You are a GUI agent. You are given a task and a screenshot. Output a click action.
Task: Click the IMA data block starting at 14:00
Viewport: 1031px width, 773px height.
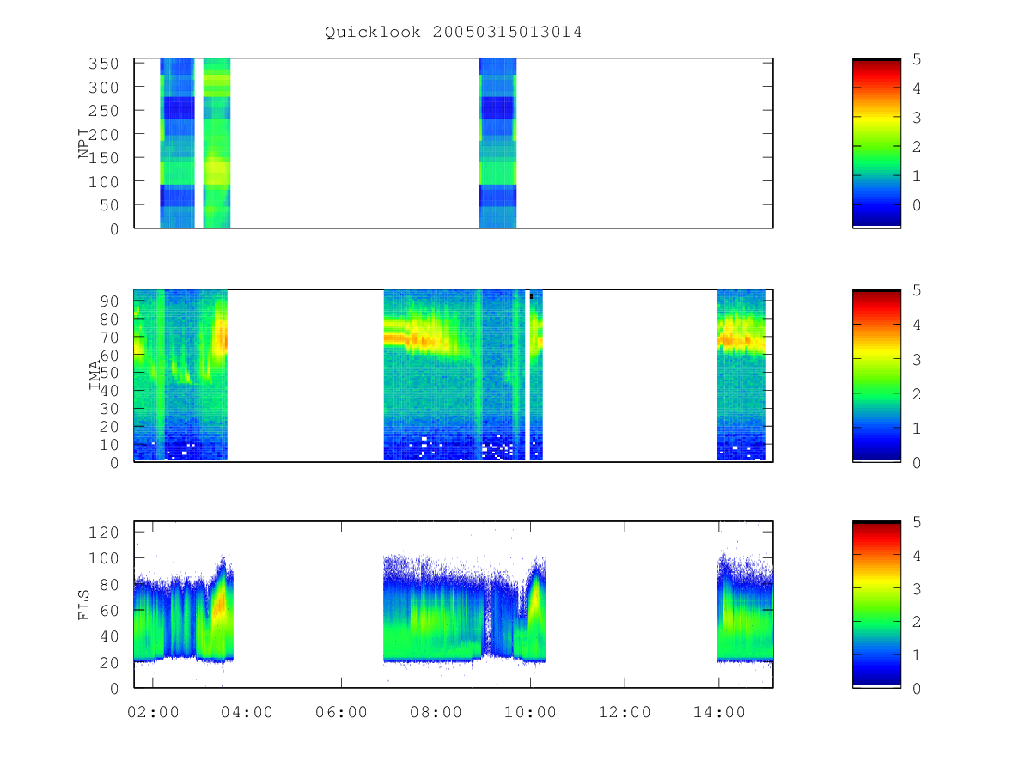(x=741, y=375)
